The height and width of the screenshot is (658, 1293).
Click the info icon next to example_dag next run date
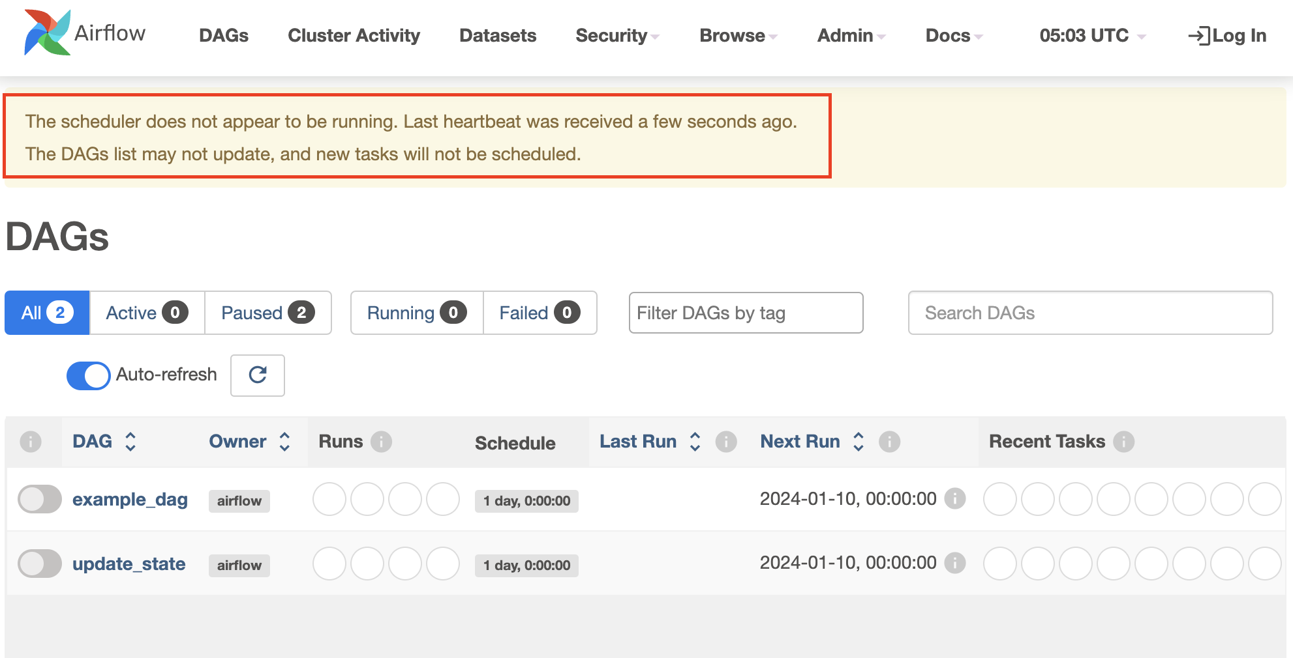coord(955,498)
